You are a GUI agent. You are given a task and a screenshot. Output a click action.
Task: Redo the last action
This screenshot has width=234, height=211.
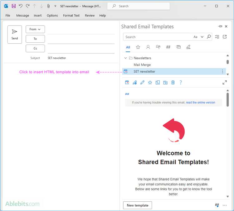click(27, 6)
